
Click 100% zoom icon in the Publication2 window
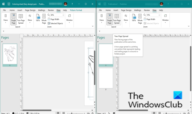click(134, 18)
